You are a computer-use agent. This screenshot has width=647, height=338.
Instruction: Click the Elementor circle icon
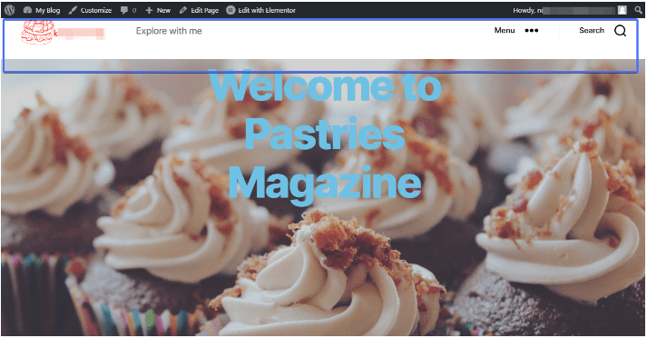coord(230,10)
